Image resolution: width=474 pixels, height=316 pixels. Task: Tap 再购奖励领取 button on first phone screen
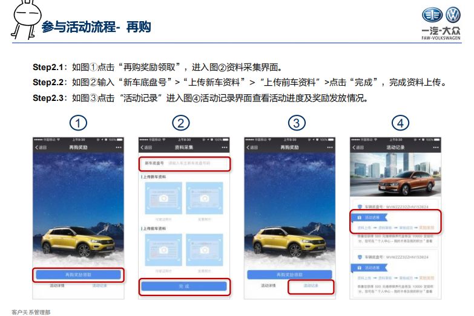[78, 275]
